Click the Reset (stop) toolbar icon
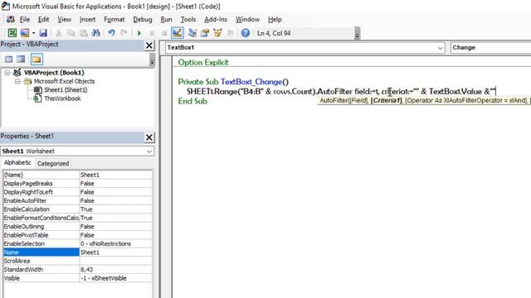 (x=164, y=33)
